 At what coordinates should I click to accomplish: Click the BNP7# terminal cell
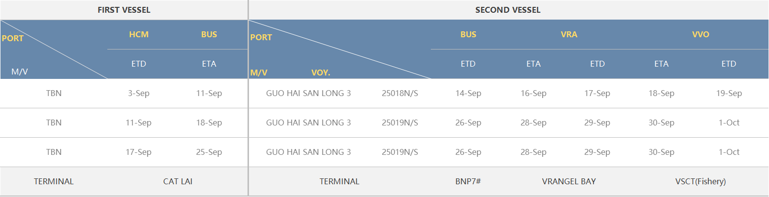pos(468,181)
